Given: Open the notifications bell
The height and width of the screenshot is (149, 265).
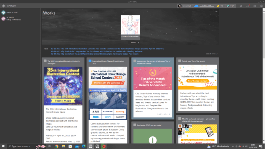Looking at the screenshot, I should (248, 6).
